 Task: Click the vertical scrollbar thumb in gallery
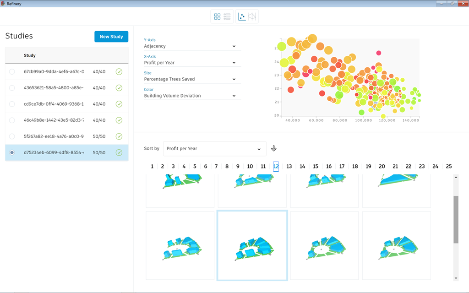click(456, 220)
